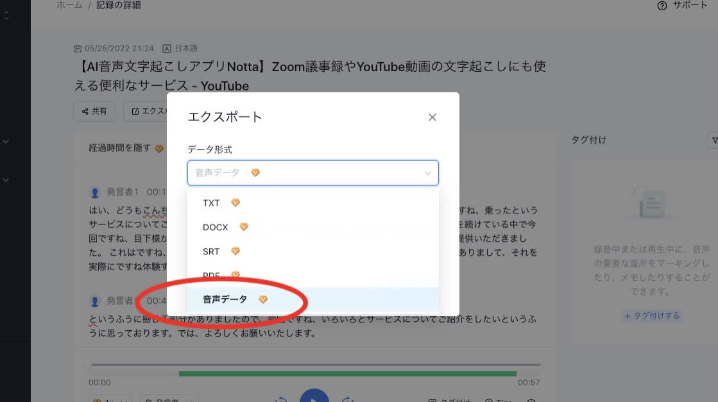Screen dimensions: 718x402
Task: Click the premium badge next to SRT
Action: point(235,251)
